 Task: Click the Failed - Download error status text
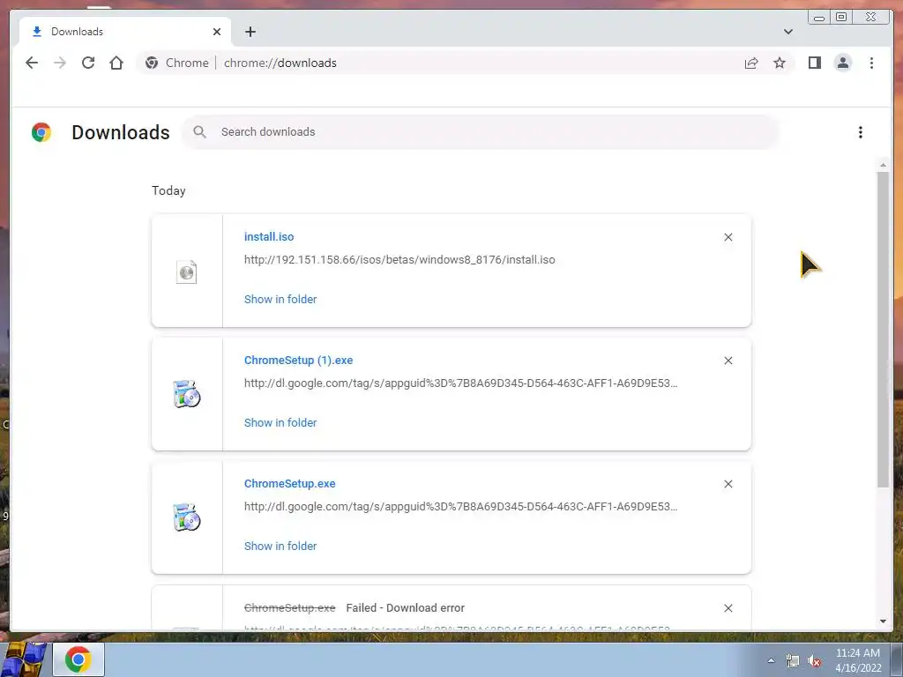(x=406, y=608)
